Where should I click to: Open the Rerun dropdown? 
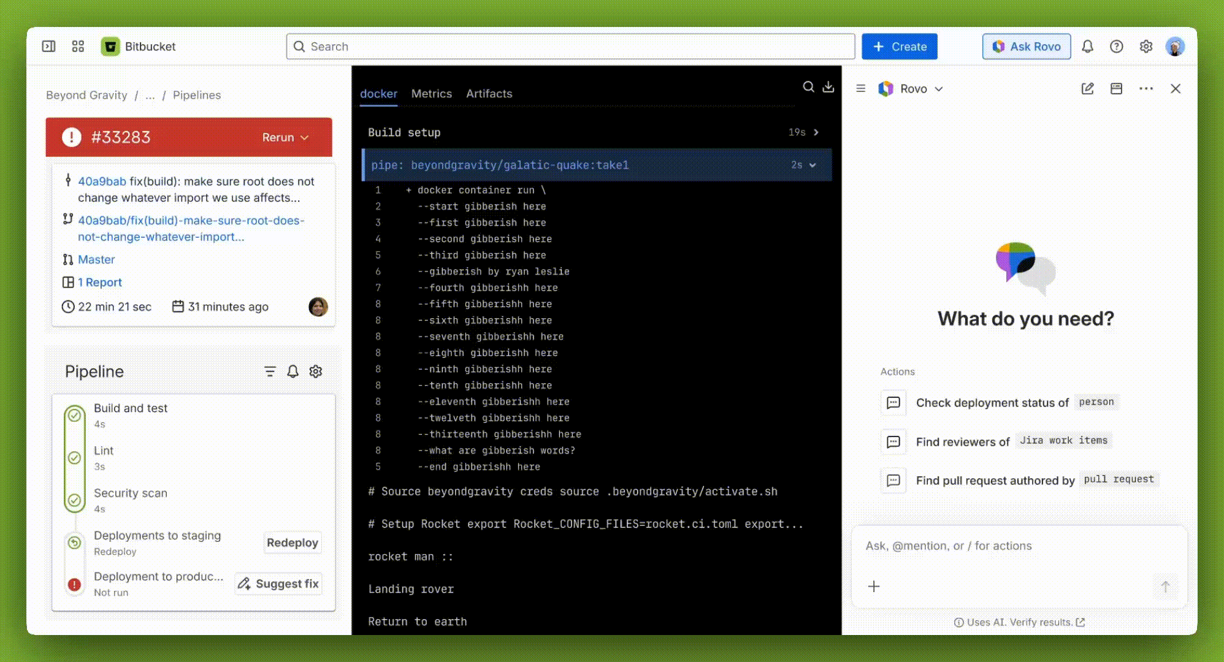tap(285, 137)
